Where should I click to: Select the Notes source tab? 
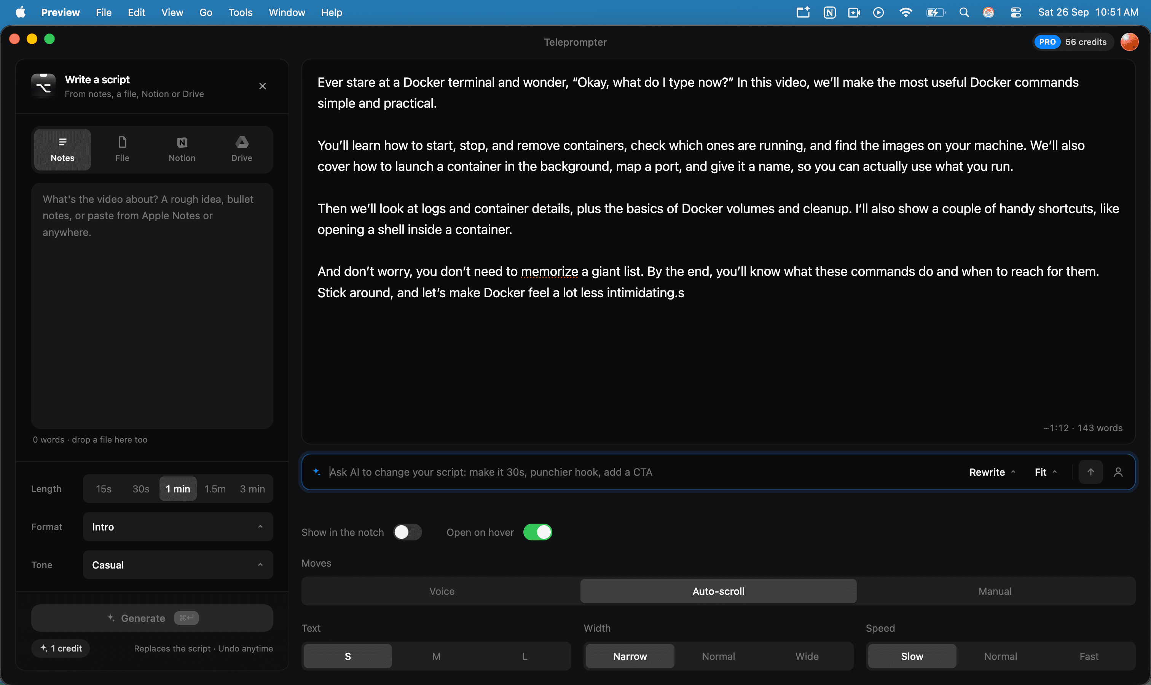tap(62, 150)
